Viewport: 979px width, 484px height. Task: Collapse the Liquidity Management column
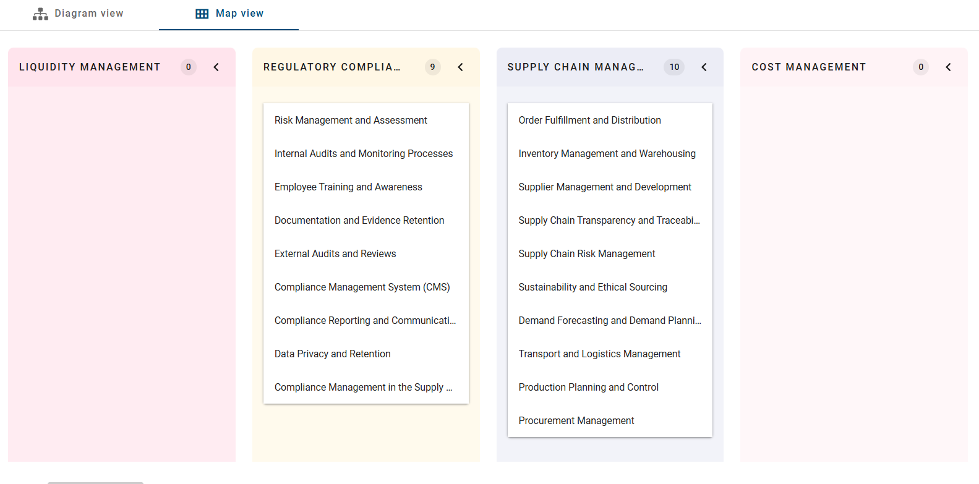click(216, 67)
